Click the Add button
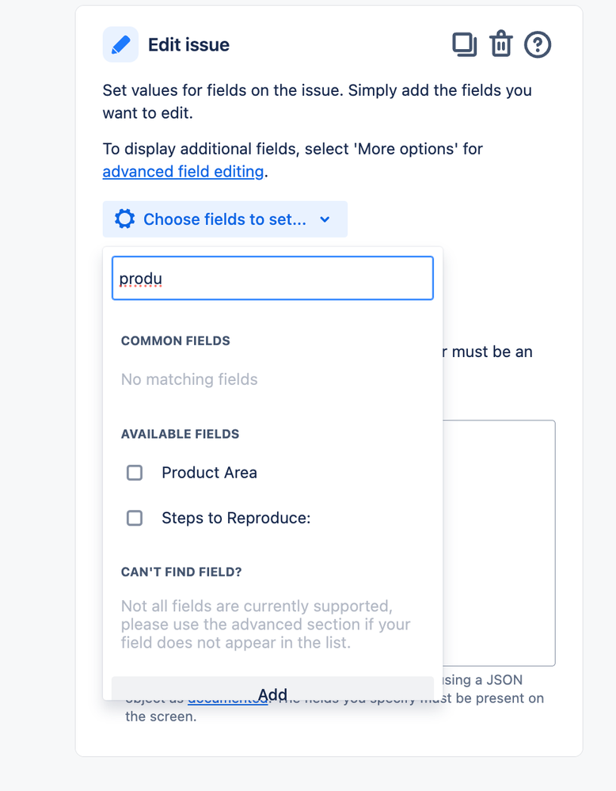Screen dimensions: 616x791 272,689
